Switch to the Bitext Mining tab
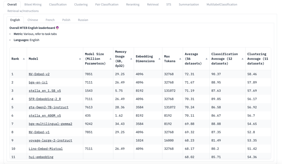Image resolution: width=282 pixels, height=164 pixels. [x=33, y=4]
